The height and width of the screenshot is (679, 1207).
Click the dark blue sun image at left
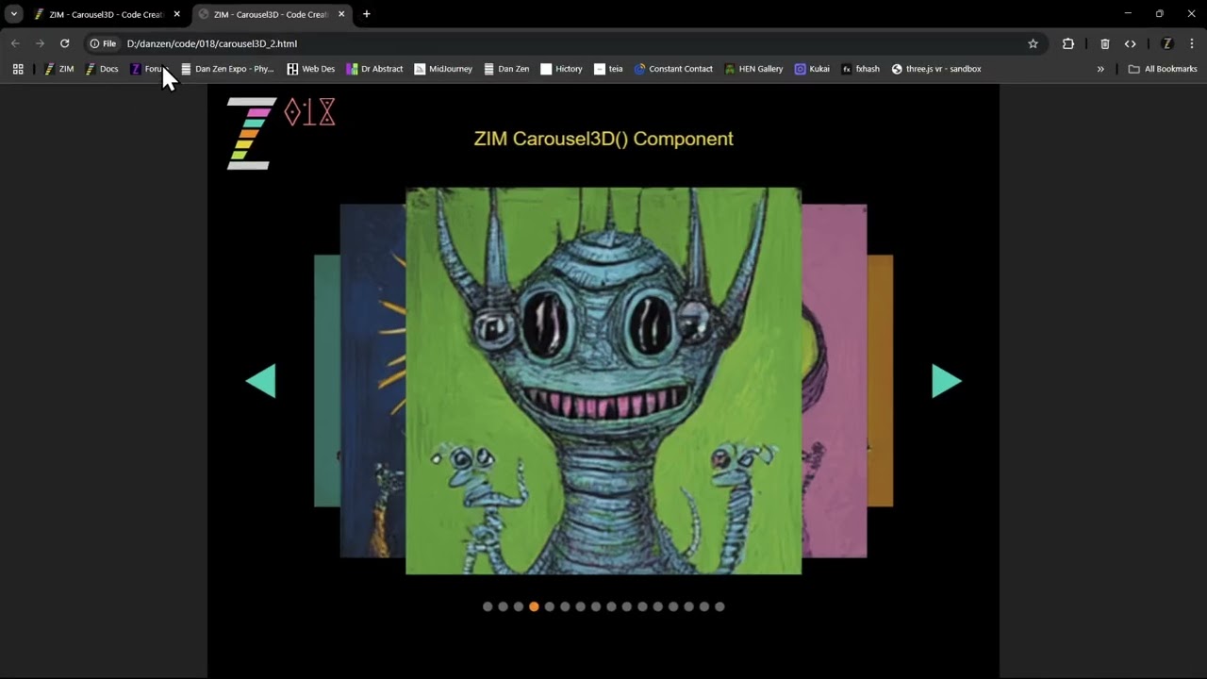[372, 380]
